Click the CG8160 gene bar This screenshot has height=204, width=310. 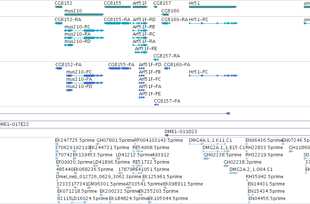tap(165, 15)
